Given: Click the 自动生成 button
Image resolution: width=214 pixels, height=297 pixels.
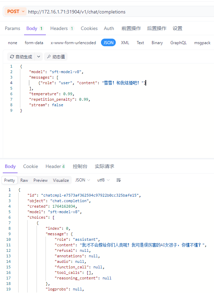Looking at the screenshot, I should coord(21,57).
